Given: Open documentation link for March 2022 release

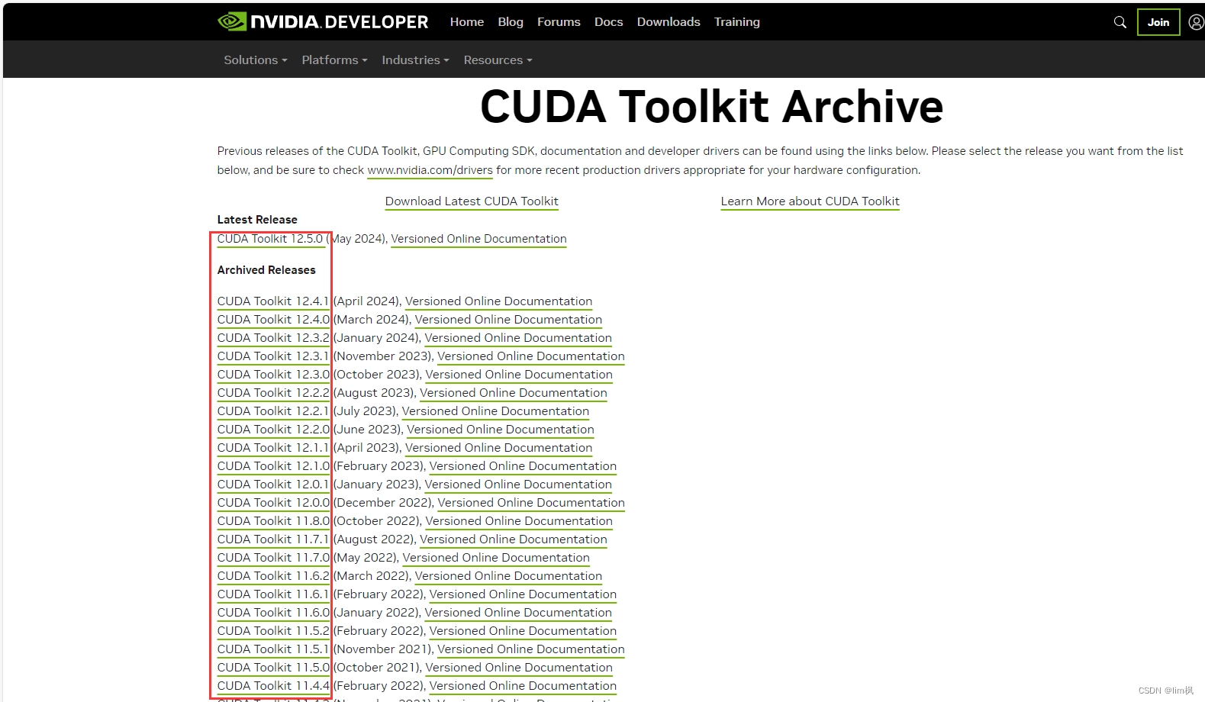Looking at the screenshot, I should click(508, 576).
